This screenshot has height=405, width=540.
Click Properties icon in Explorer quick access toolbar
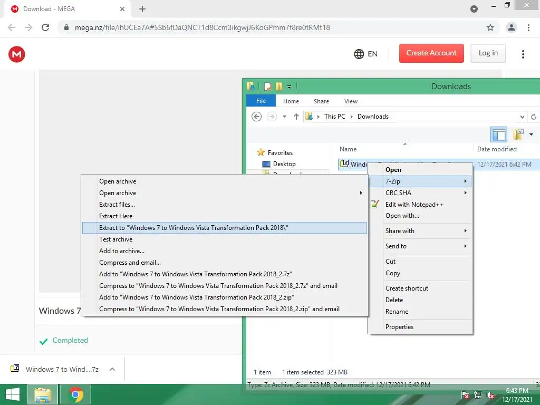click(x=267, y=86)
